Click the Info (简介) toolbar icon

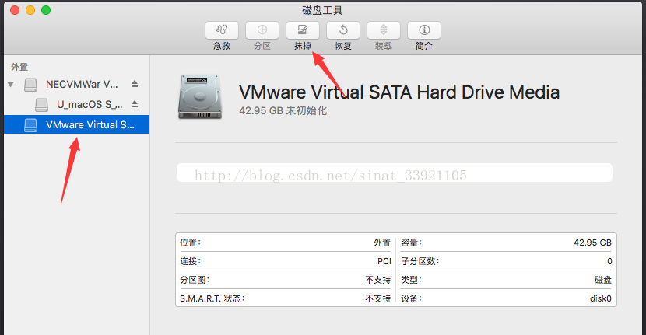coord(424,30)
